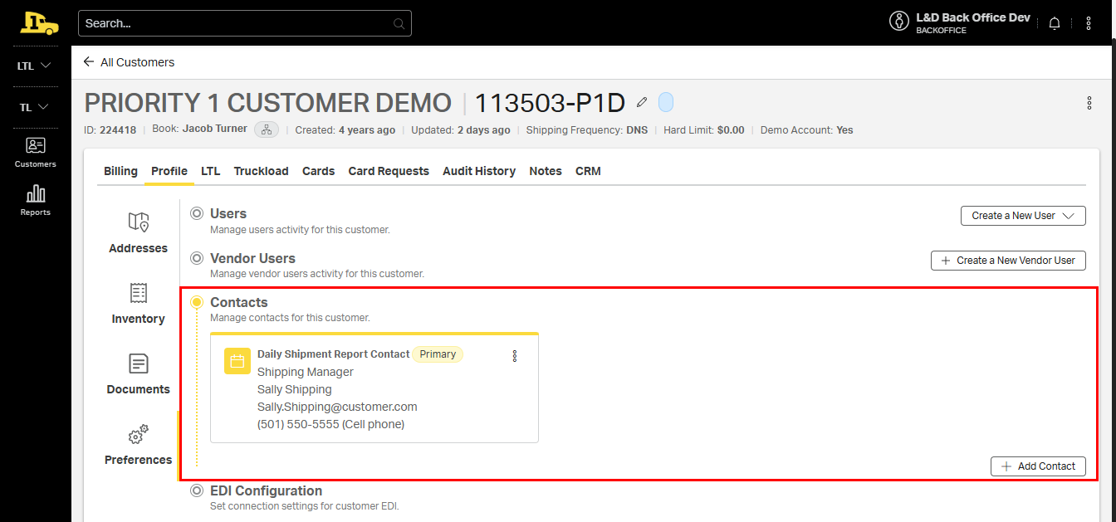Click the customer code 113503-P1D
Screen dimensions: 1116x522
[550, 103]
